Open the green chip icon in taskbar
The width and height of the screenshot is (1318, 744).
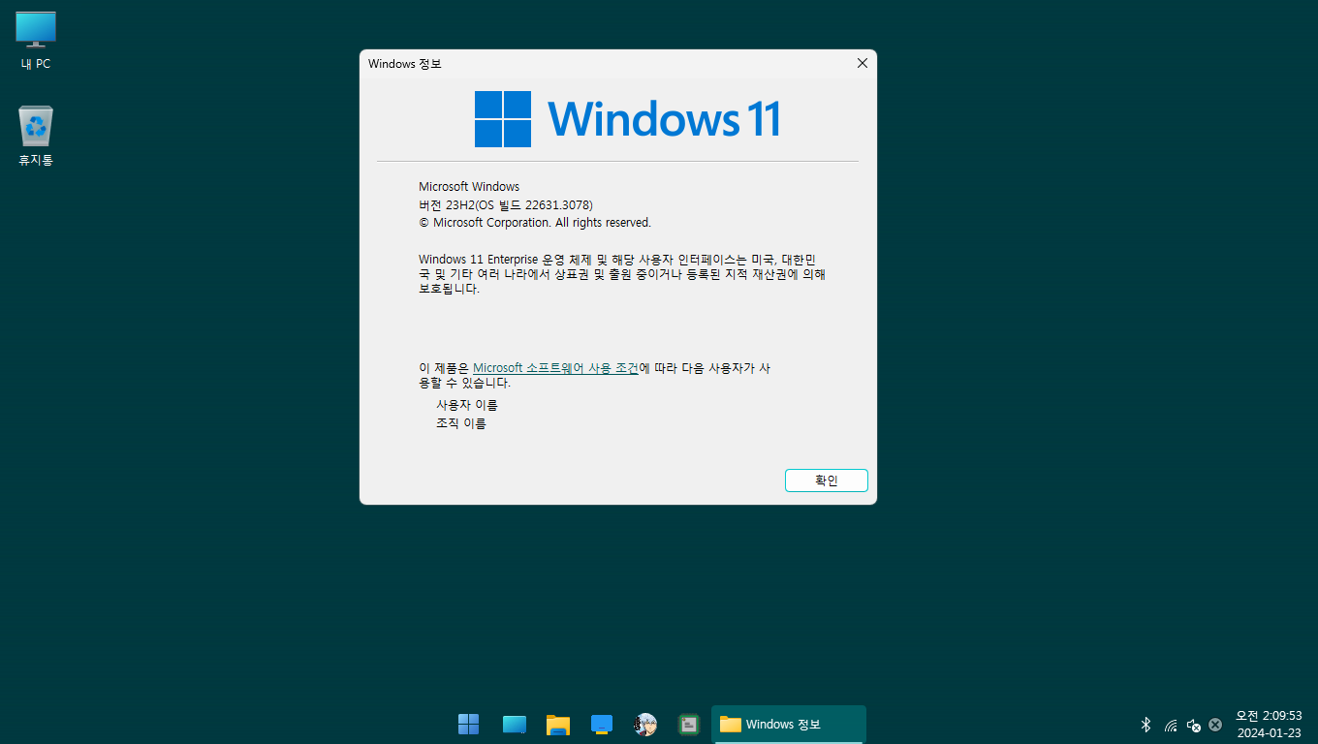[689, 724]
